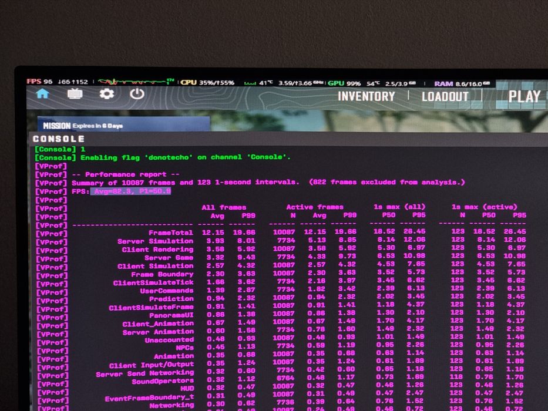
Task: Click the Prediction row label
Action: click(172, 299)
